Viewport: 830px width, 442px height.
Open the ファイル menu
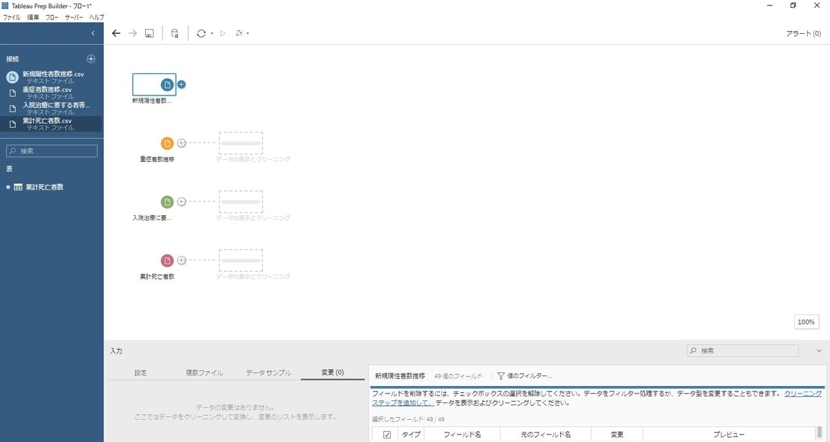pos(12,17)
